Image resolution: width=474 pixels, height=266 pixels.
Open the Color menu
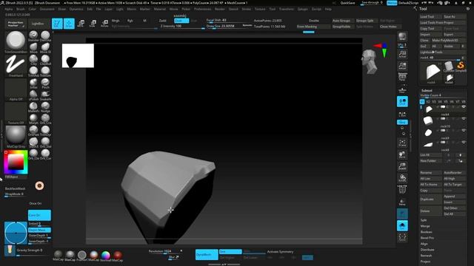click(x=32, y=9)
